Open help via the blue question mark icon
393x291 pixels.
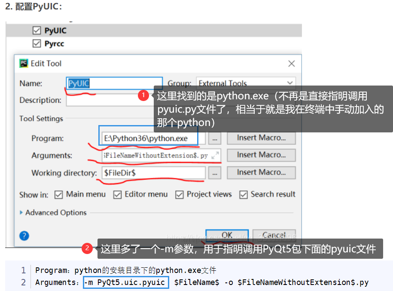(x=24, y=235)
